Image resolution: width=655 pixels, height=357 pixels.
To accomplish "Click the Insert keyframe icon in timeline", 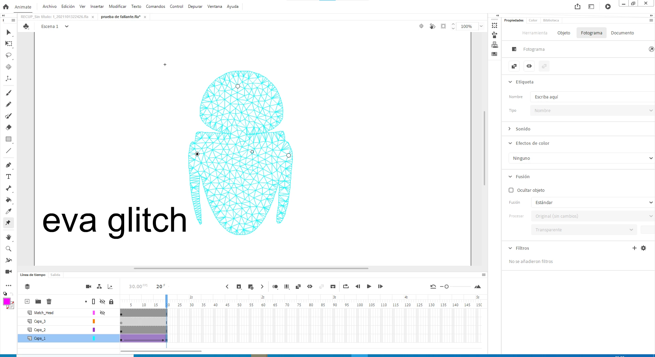I will (239, 287).
